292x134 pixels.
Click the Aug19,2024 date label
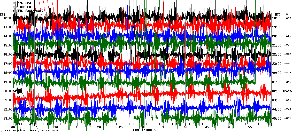pos(22,3)
